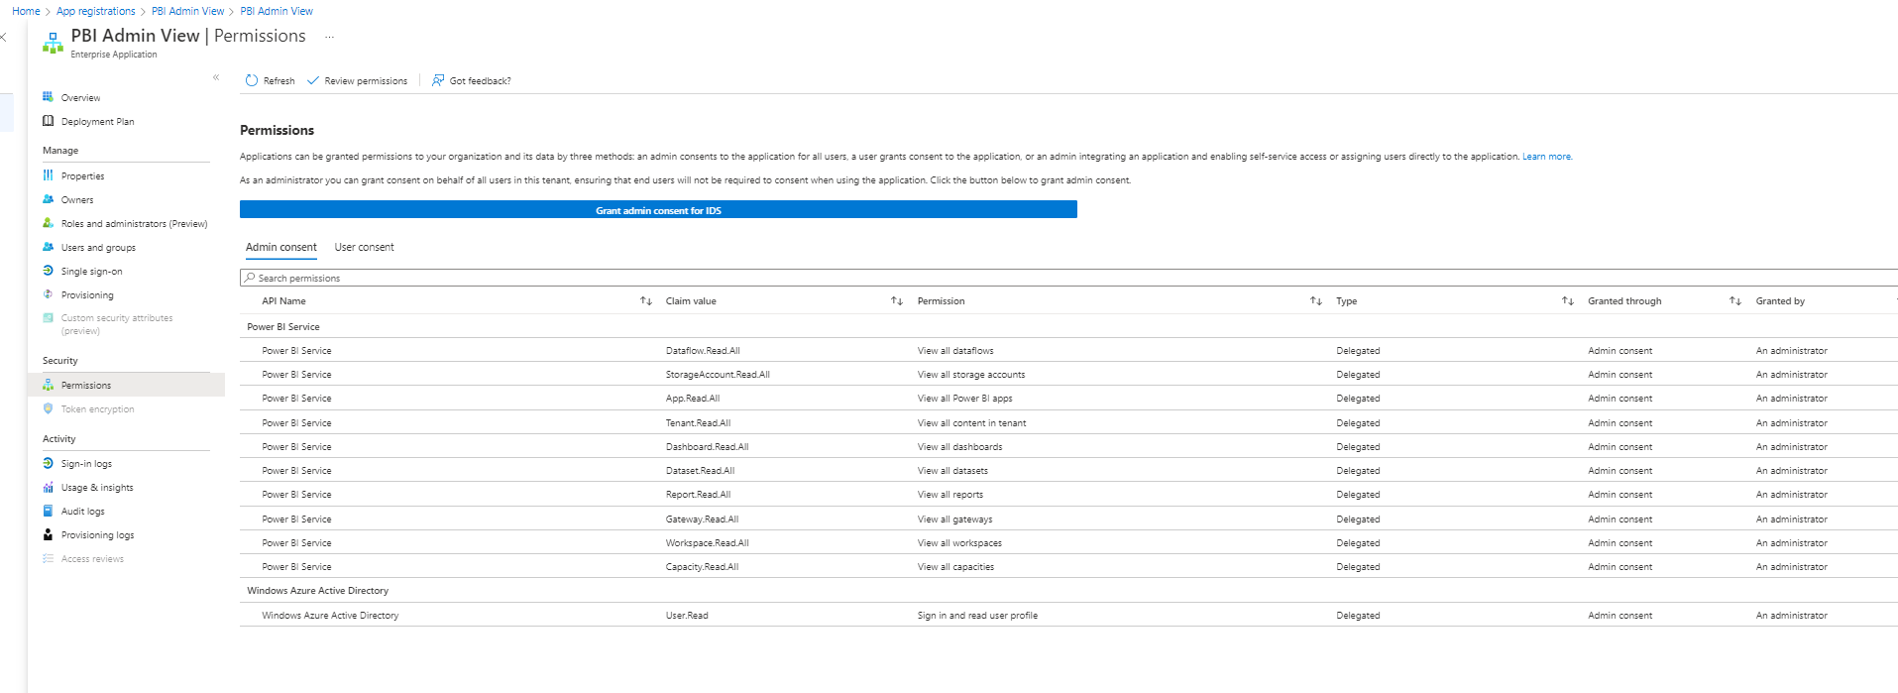Click Custom security attributes icon

tap(48, 318)
